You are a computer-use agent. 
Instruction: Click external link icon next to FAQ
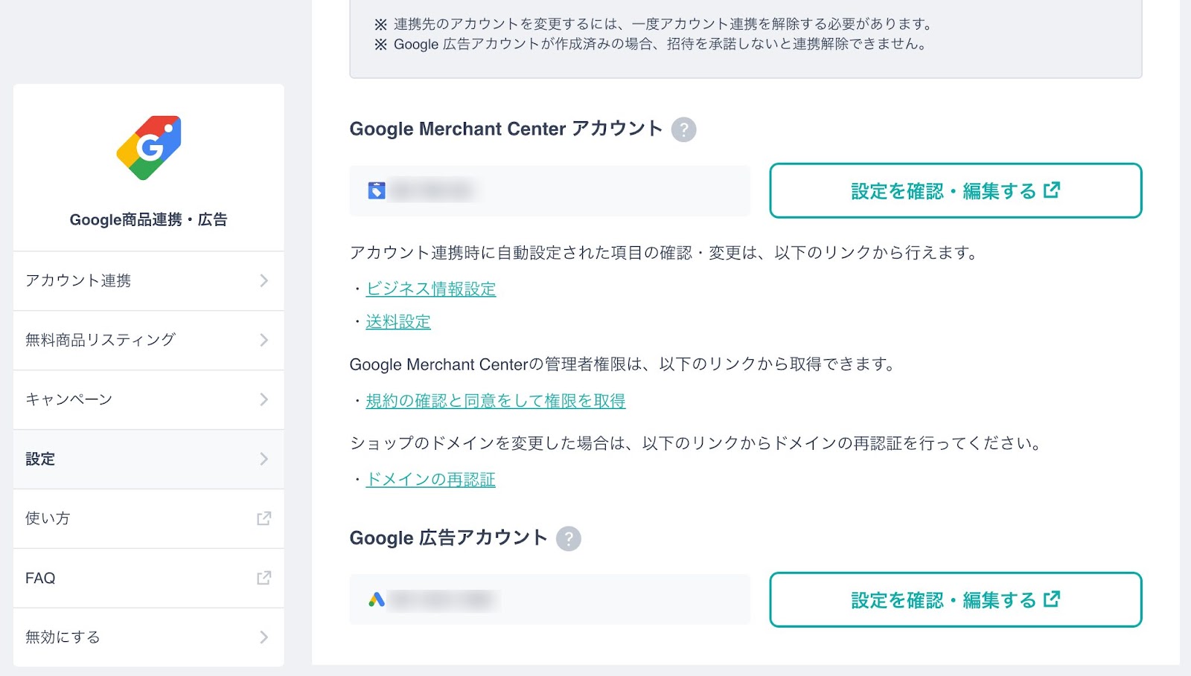(x=264, y=578)
